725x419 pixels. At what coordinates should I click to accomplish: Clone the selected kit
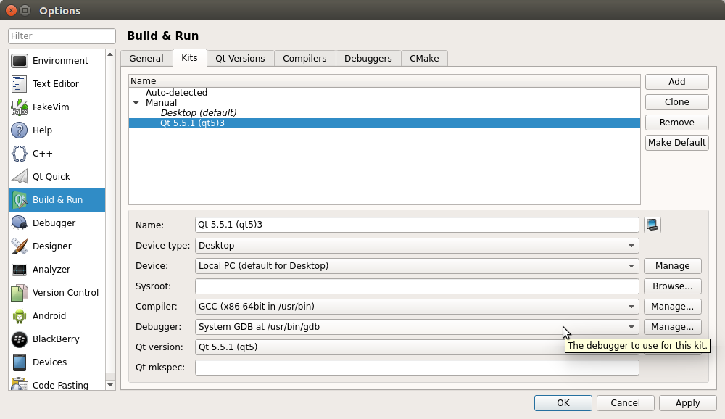coord(676,101)
